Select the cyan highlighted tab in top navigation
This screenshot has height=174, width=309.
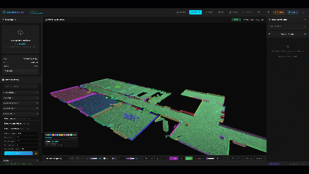pyautogui.click(x=195, y=12)
